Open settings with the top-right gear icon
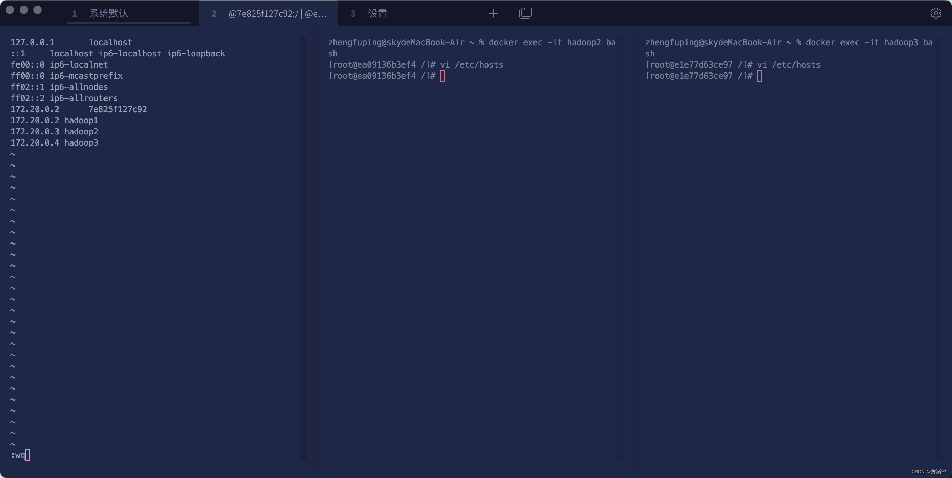This screenshot has width=952, height=478. click(935, 13)
